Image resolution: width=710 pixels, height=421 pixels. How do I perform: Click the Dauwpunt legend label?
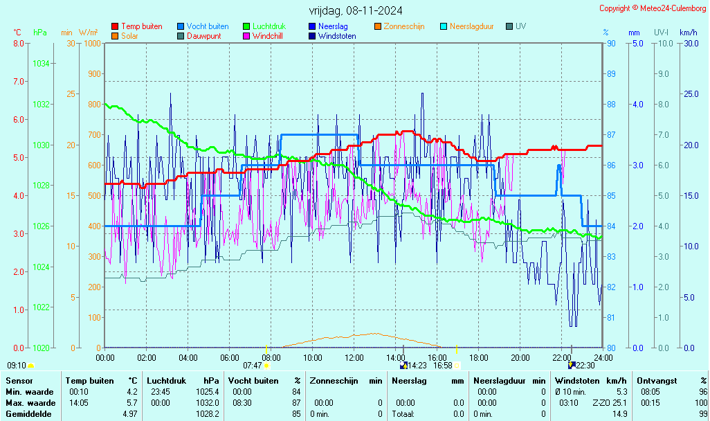(x=204, y=36)
